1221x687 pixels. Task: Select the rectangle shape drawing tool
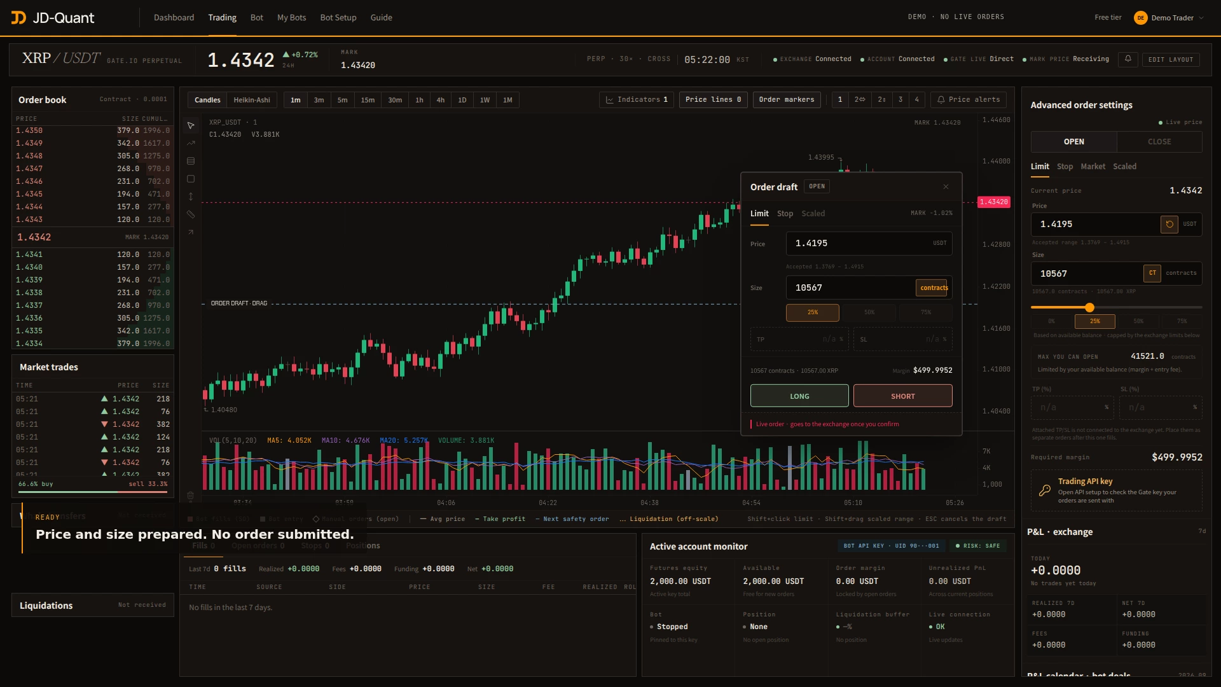point(191,179)
